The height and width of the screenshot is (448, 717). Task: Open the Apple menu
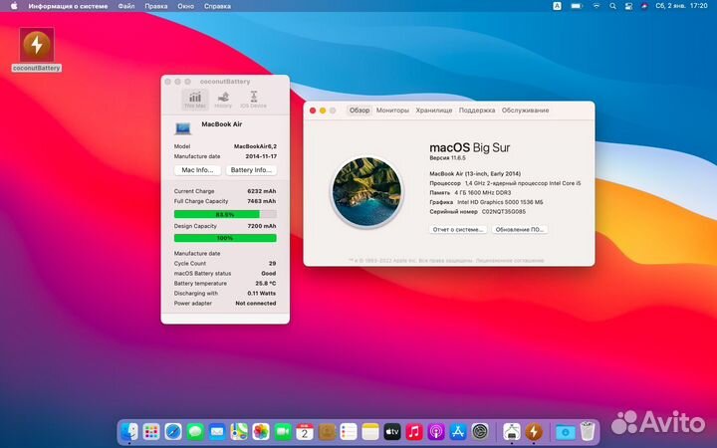click(14, 6)
